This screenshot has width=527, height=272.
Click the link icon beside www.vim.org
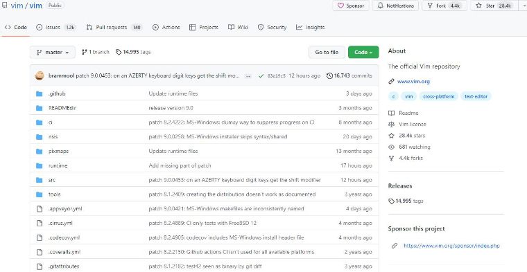tap(391, 82)
